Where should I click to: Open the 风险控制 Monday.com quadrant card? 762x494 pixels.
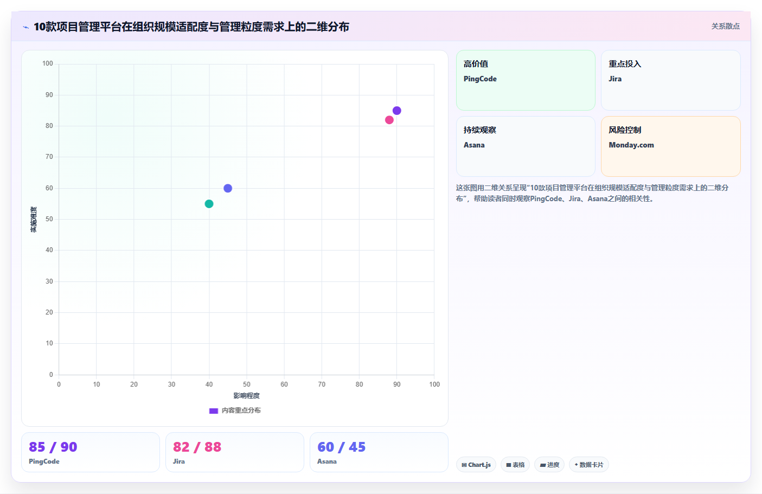(671, 146)
